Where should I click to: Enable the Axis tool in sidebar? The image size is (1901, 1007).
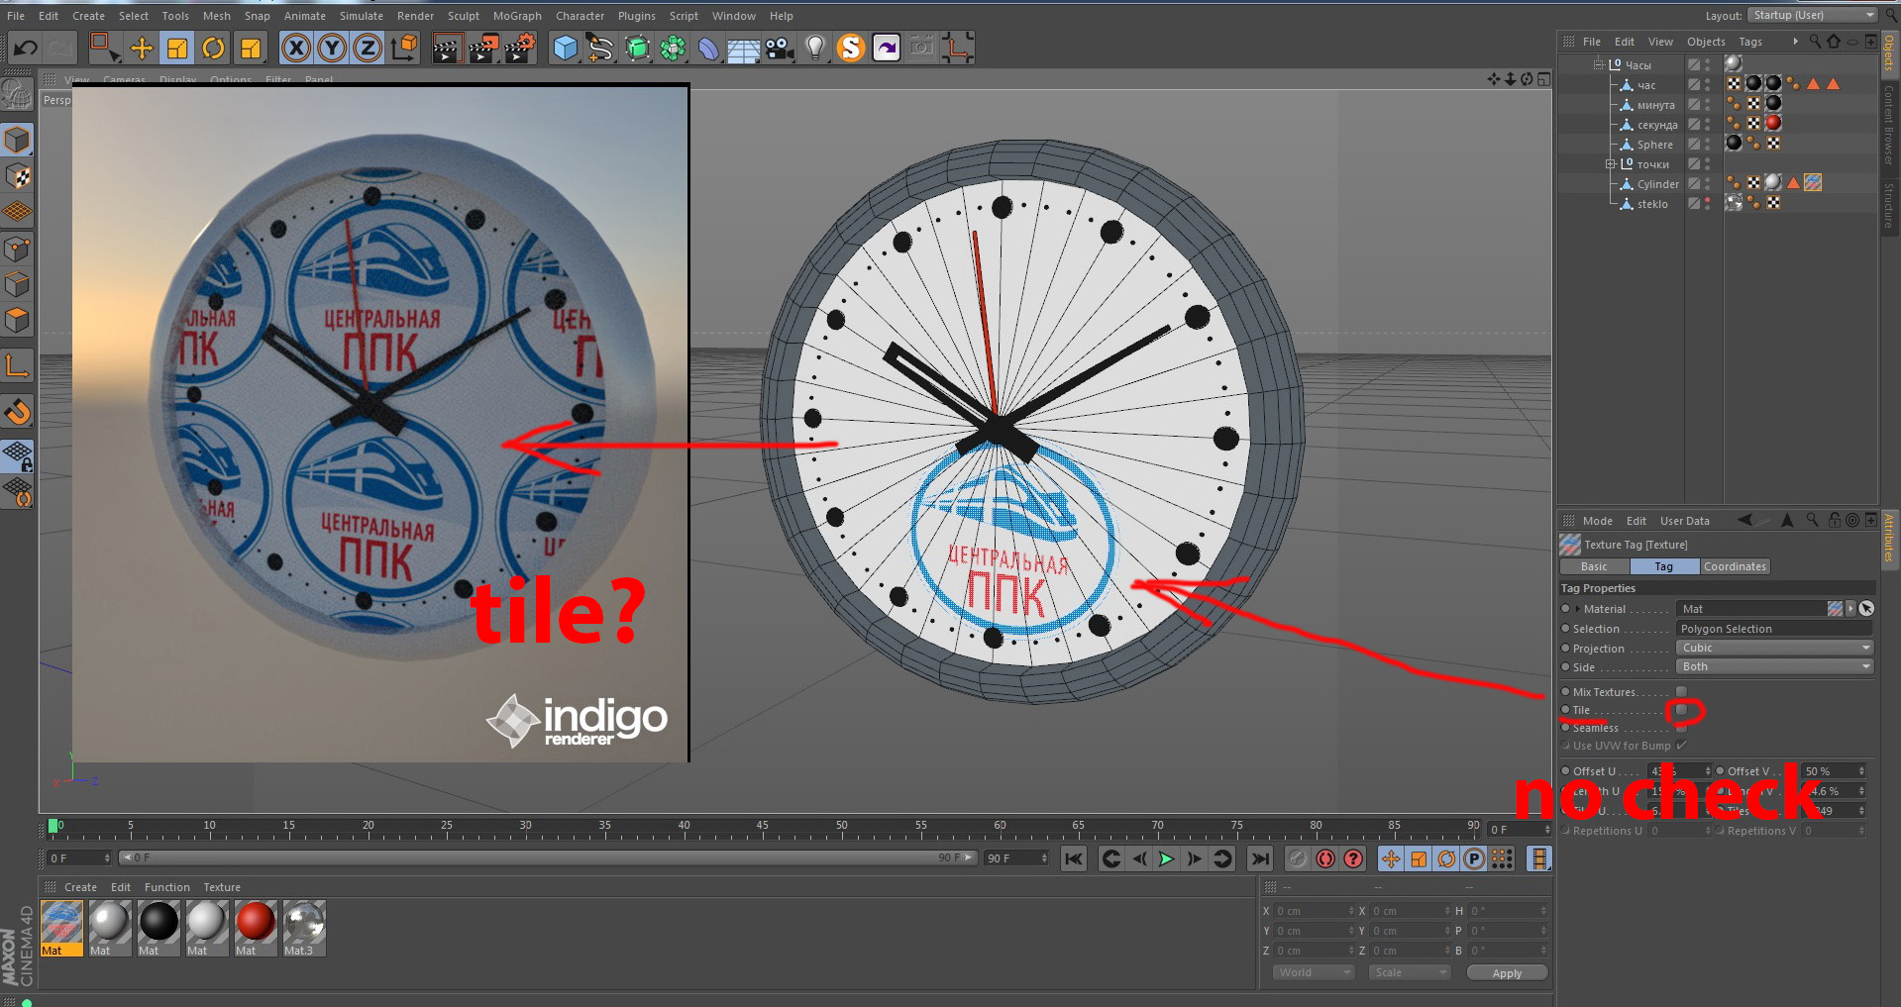pyautogui.click(x=17, y=366)
